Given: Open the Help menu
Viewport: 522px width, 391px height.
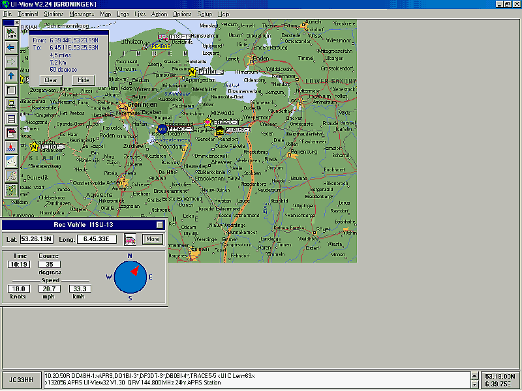Looking at the screenshot, I should pos(223,14).
